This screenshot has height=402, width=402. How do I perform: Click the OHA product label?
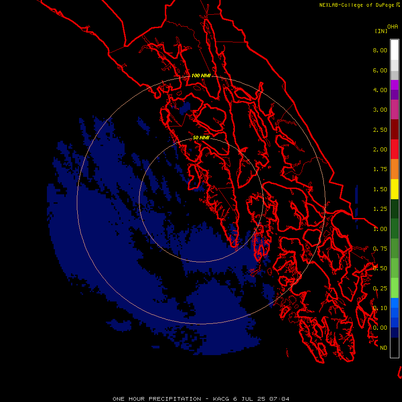393,27
